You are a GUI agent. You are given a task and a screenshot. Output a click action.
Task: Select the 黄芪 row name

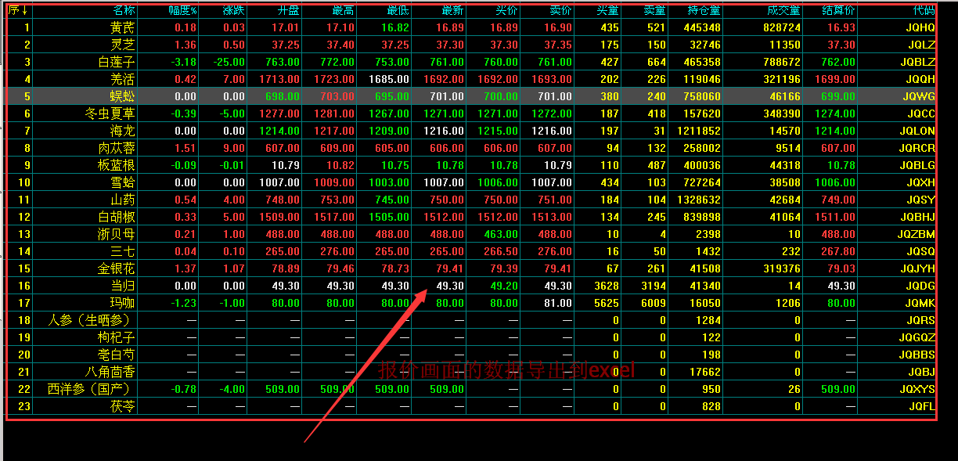click(x=122, y=27)
